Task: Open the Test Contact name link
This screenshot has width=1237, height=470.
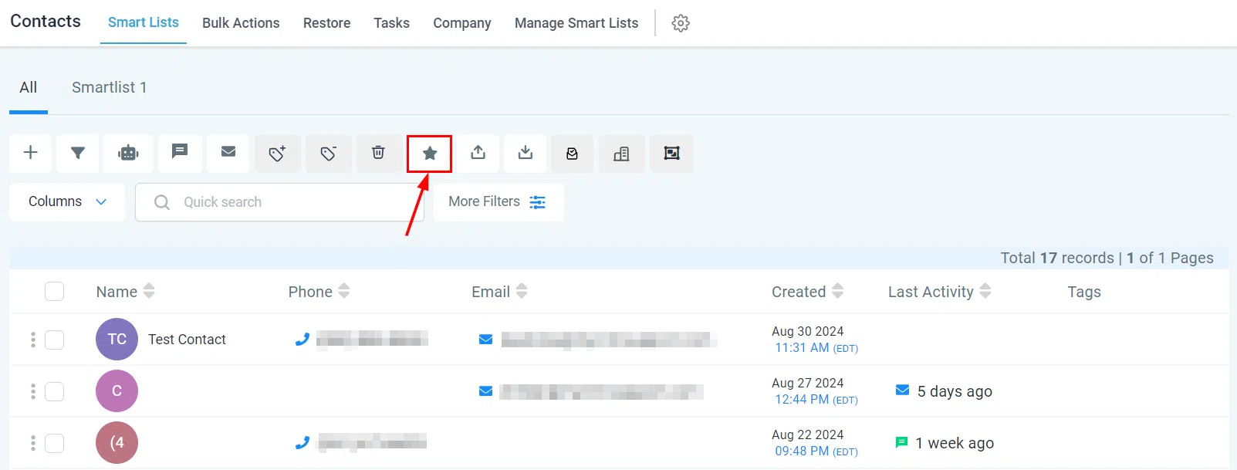Action: (x=187, y=340)
